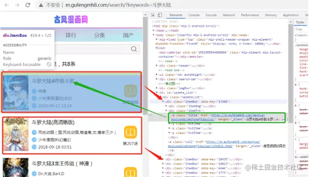
Task: Collapse the div class itemTxt node
Action: pyautogui.click(x=166, y=110)
